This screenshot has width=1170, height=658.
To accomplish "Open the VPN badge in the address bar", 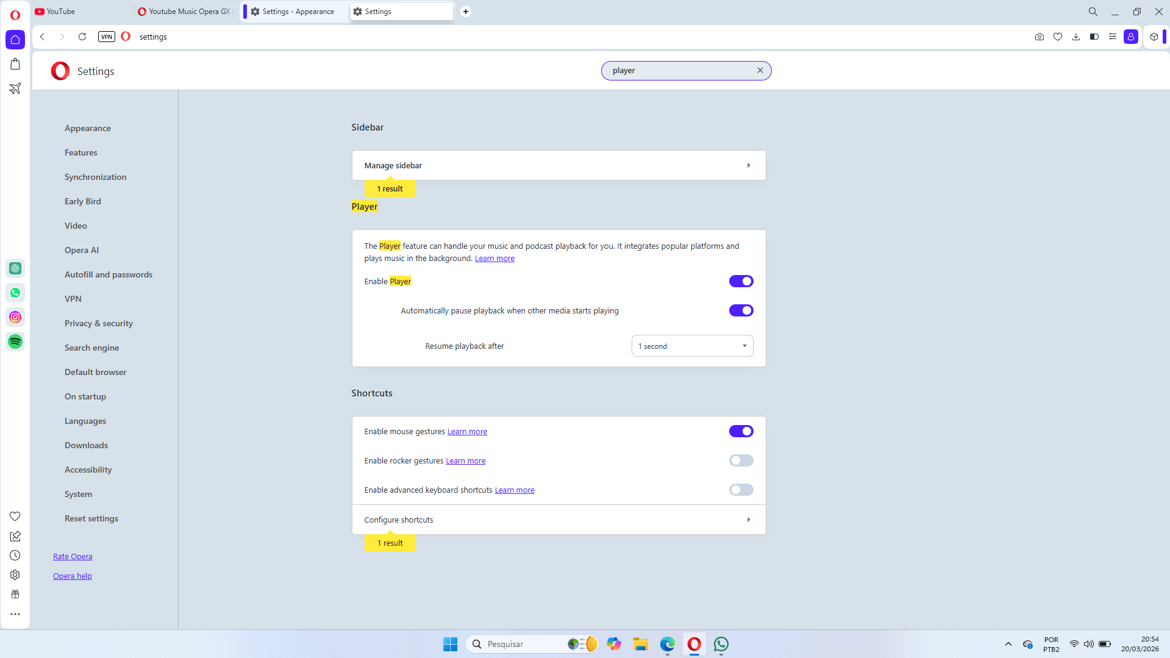I will [x=106, y=37].
